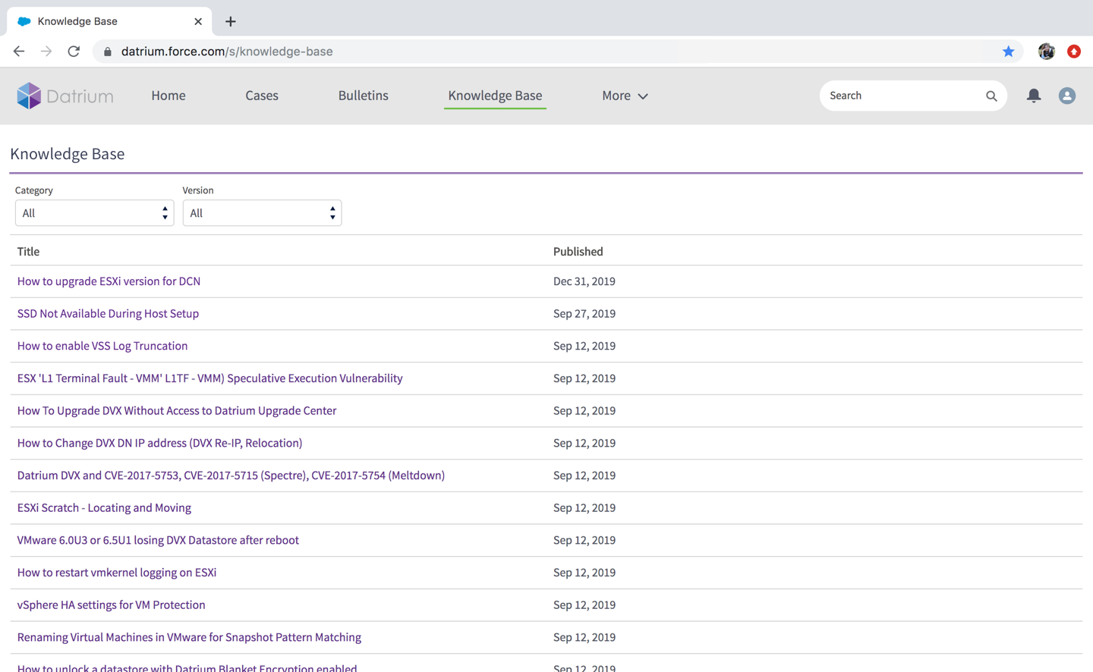Close the Knowledge Base browser tab
Viewport: 1093px width, 672px height.
pyautogui.click(x=198, y=21)
